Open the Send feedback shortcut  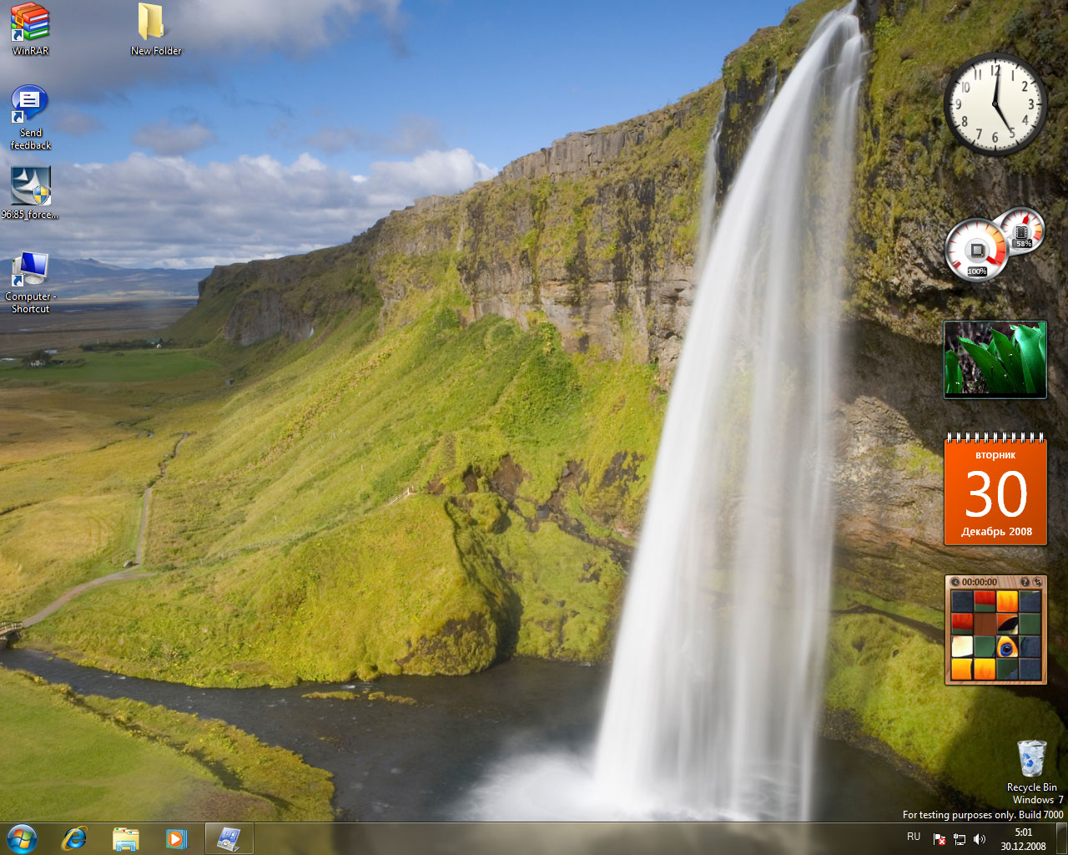30,118
